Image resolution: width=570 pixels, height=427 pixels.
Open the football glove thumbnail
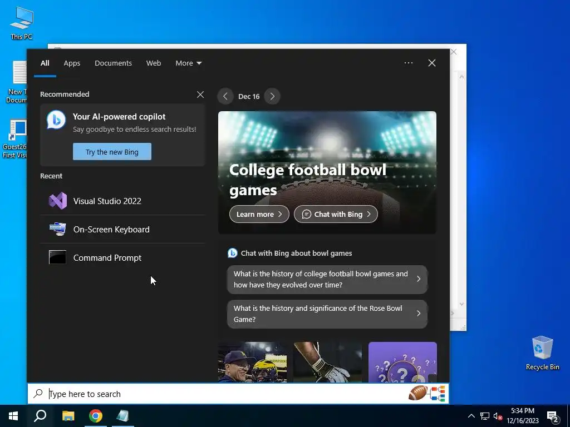pyautogui.click(x=327, y=362)
